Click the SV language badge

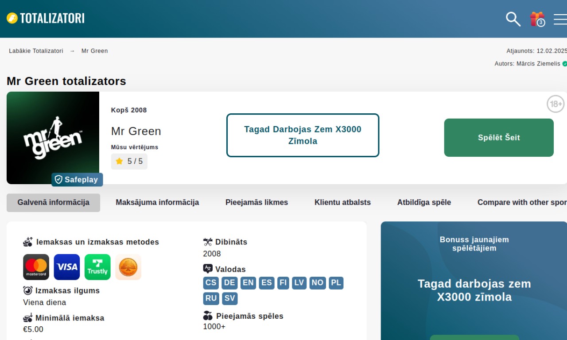(x=230, y=299)
